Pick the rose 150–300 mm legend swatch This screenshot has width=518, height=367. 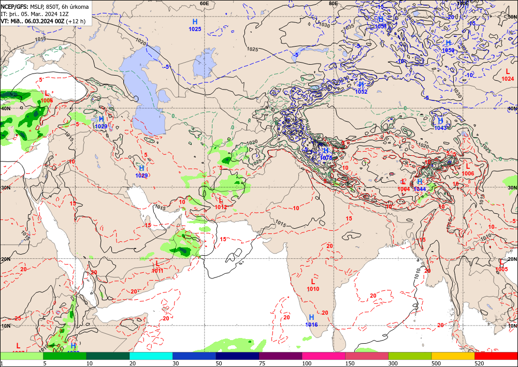point(367,356)
